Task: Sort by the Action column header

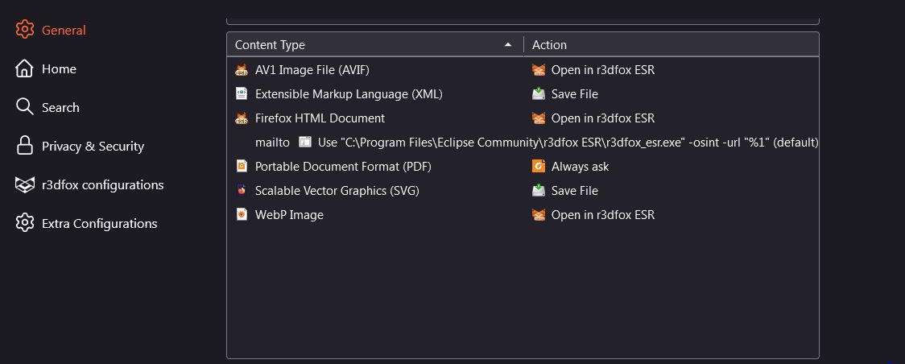Action: pyautogui.click(x=672, y=44)
